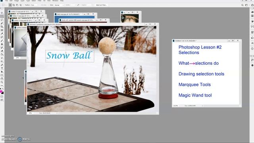Select the Eyedropper tool
Viewport: 254px width, 143px height.
[2, 34]
